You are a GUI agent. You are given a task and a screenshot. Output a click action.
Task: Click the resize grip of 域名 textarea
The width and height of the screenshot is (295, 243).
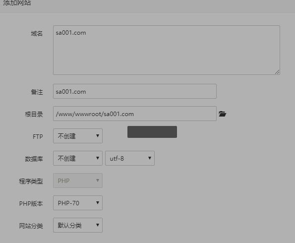[277, 72]
